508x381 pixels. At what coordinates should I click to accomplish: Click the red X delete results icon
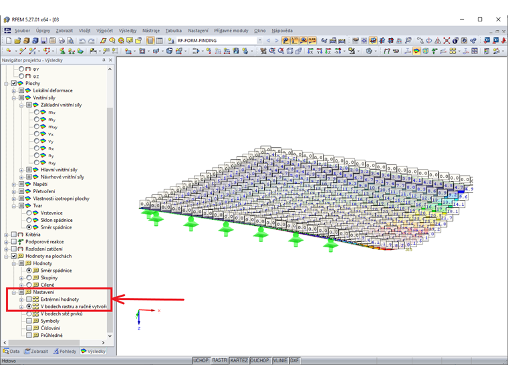(x=447, y=41)
